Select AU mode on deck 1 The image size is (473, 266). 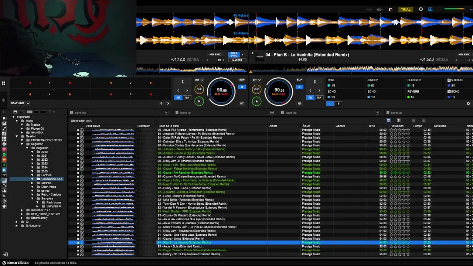[178, 98]
